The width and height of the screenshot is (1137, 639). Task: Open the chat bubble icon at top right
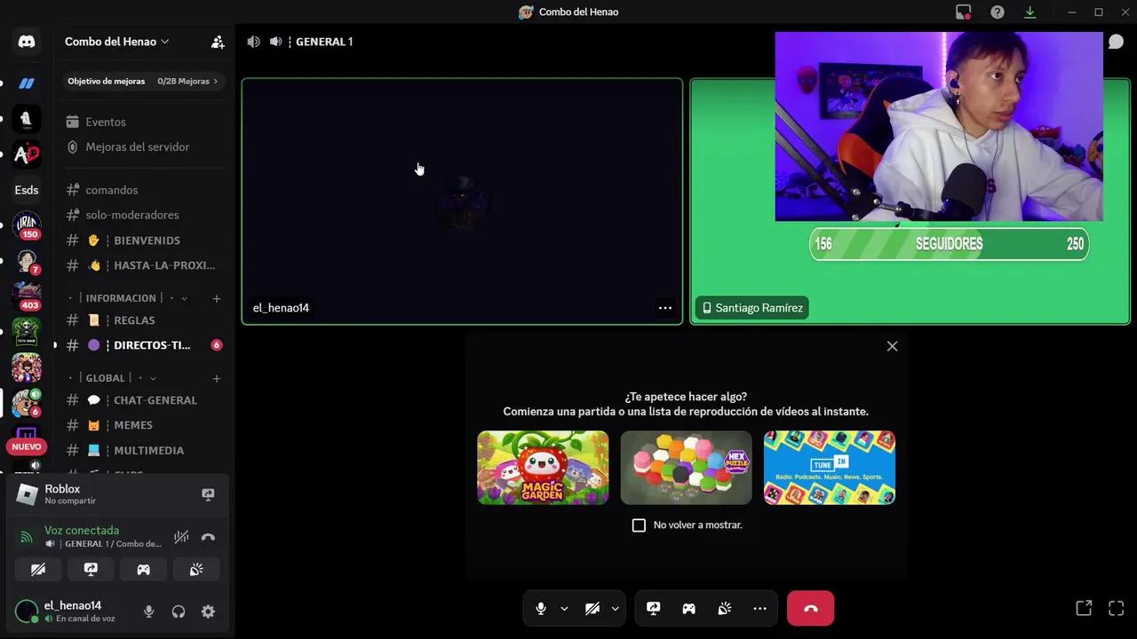[x=1116, y=42]
